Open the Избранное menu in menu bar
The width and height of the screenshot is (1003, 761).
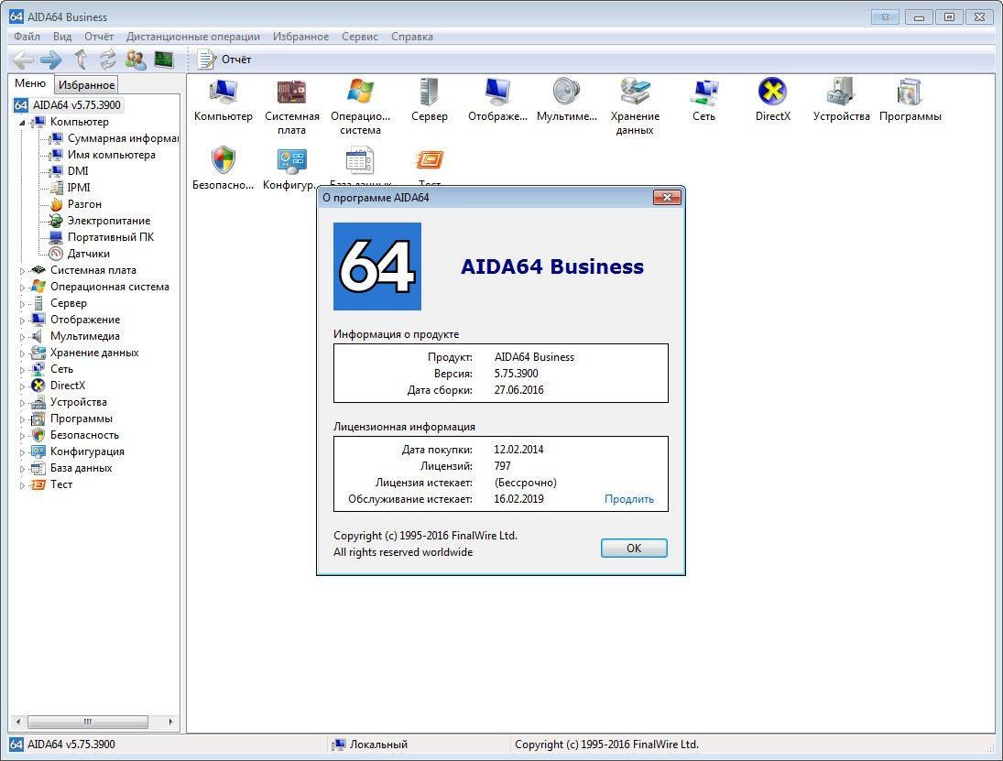300,37
